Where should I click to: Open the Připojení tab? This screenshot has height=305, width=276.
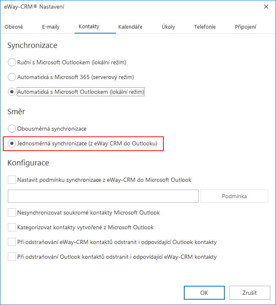pyautogui.click(x=245, y=27)
